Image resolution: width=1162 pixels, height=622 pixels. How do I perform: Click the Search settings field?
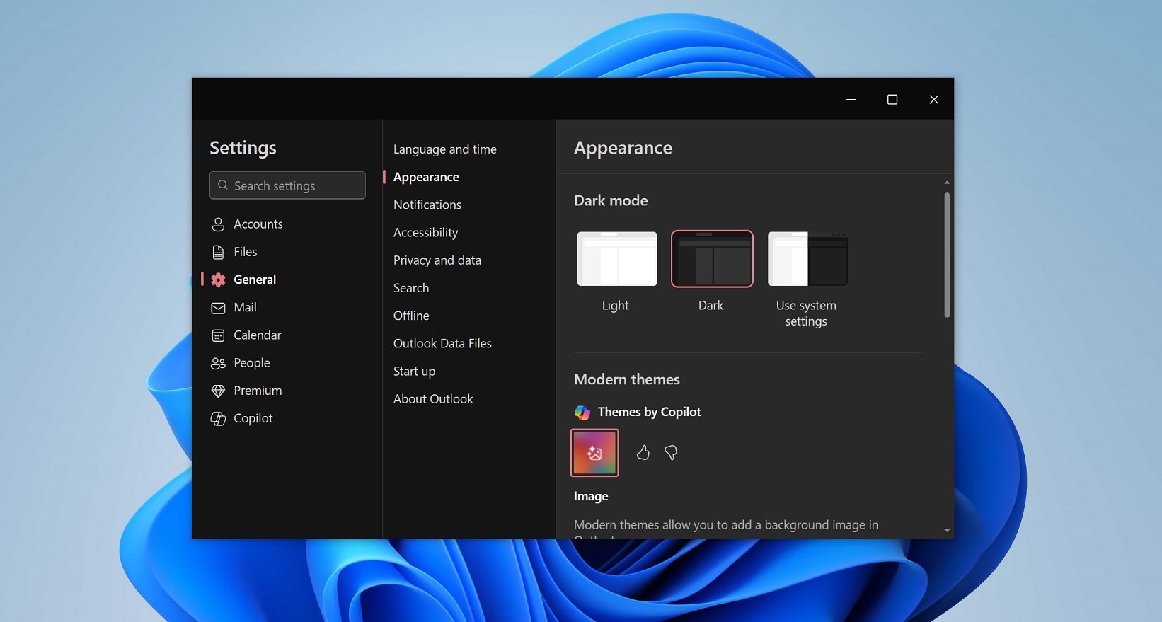287,185
